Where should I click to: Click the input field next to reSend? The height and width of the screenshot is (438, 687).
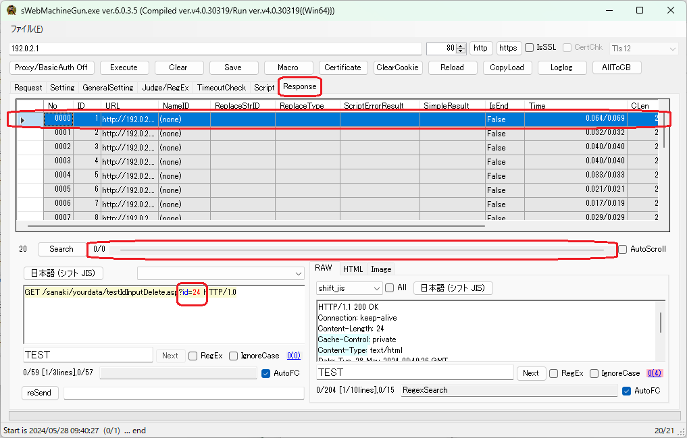[x=184, y=393]
